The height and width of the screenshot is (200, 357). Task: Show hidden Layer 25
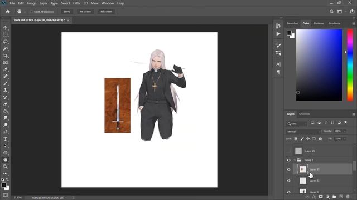289,151
